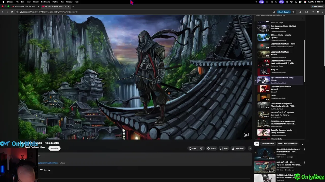
Task: Select the From the series chip
Action: [x=268, y=144]
